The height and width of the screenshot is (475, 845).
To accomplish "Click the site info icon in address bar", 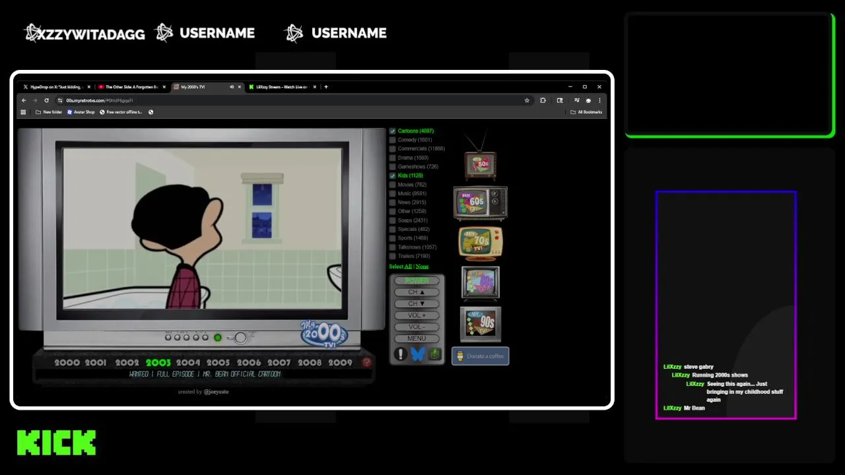I will click(59, 100).
